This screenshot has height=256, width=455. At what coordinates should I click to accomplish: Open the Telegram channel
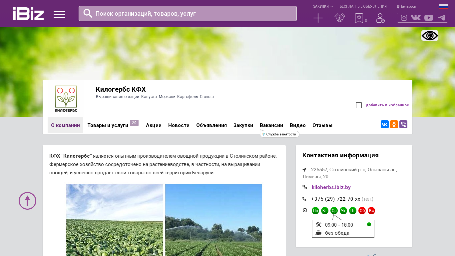(x=442, y=18)
